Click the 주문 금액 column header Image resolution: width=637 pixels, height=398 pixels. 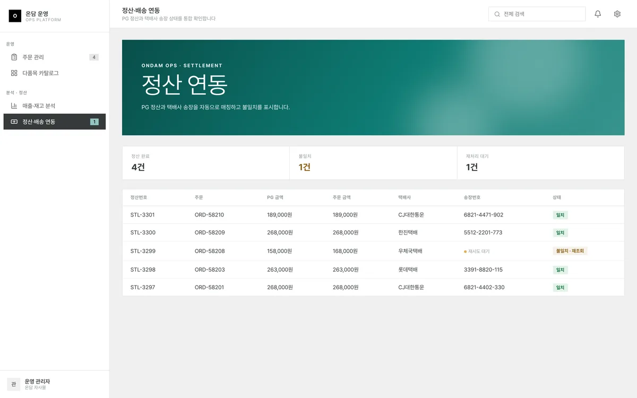[342, 197]
